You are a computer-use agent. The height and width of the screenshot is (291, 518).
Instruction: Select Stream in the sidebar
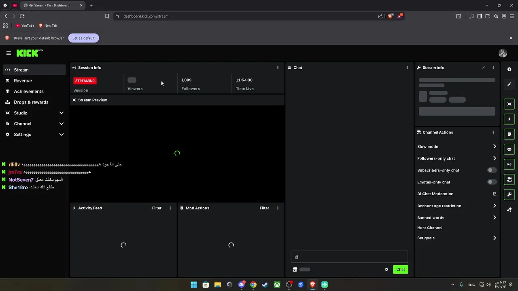(x=34, y=70)
